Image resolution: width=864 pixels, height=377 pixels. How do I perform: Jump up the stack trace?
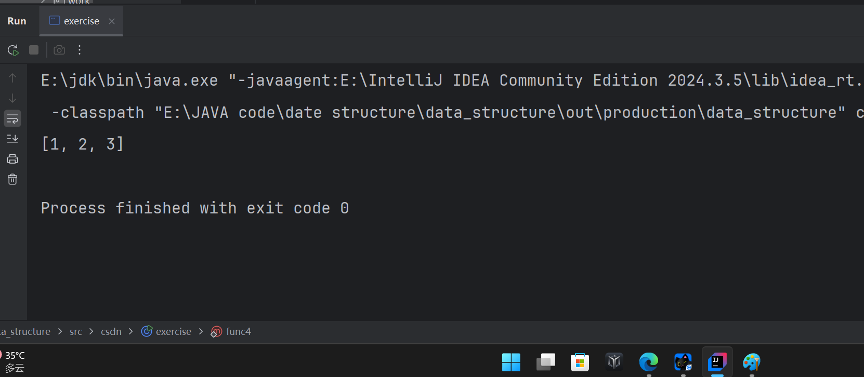(12, 78)
